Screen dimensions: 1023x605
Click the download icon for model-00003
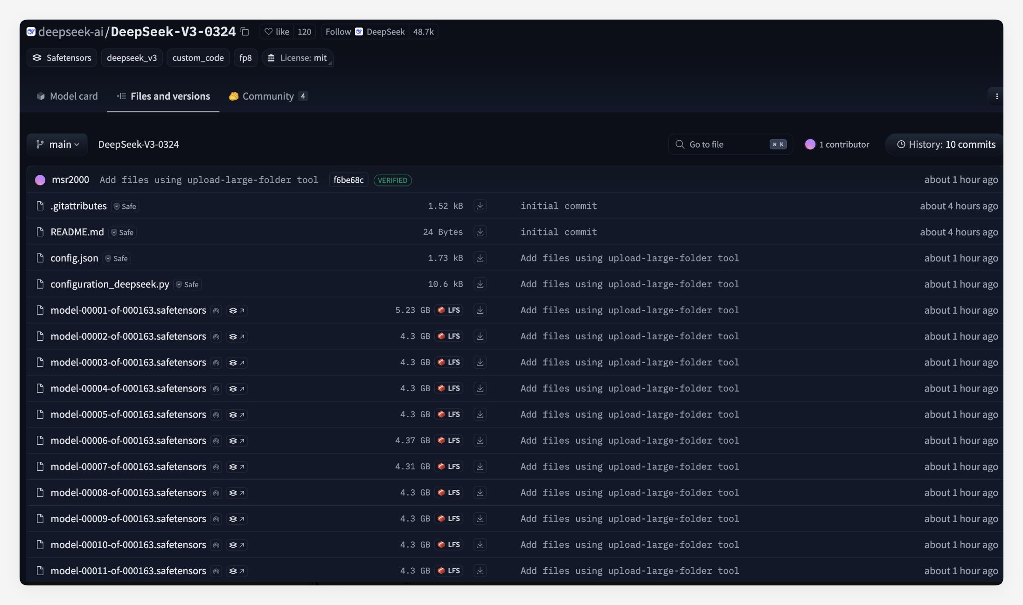pyautogui.click(x=480, y=362)
